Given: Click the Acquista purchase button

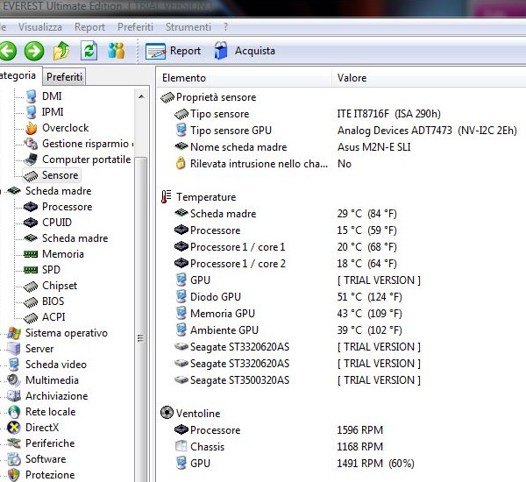Looking at the screenshot, I should pos(244,51).
